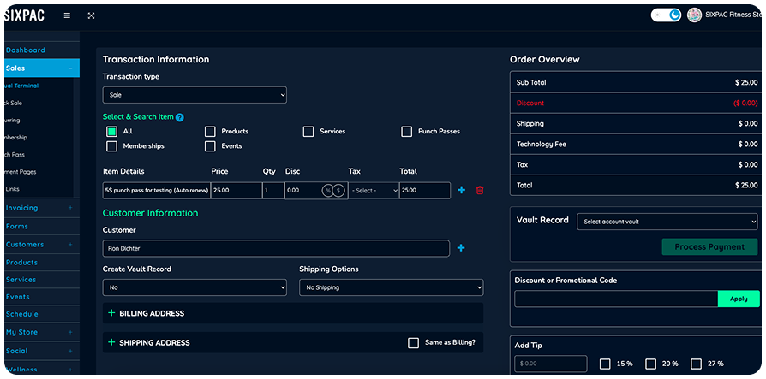Open Shipping Options dropdown

click(392, 287)
